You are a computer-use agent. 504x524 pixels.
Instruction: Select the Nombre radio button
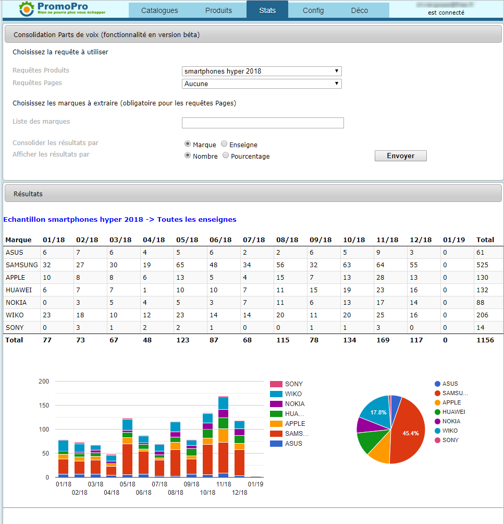pyautogui.click(x=188, y=156)
